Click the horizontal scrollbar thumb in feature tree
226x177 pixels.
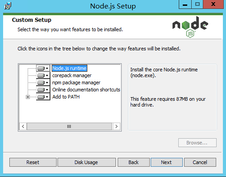click(x=69, y=127)
